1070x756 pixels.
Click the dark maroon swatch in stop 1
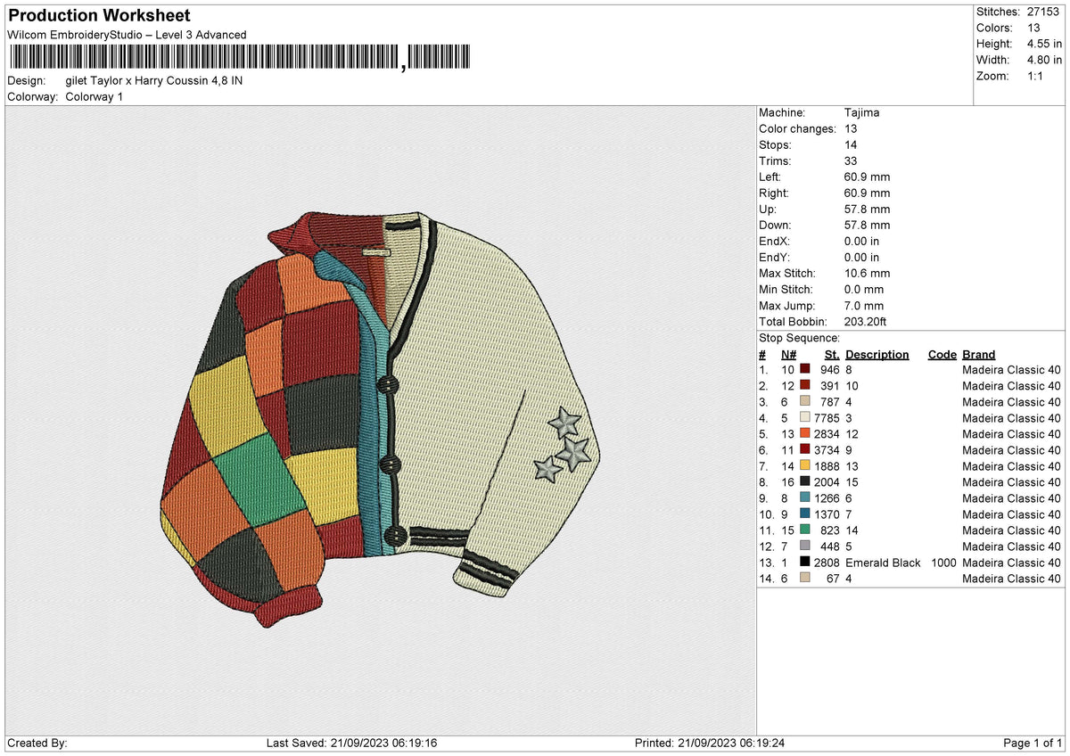[x=804, y=369]
